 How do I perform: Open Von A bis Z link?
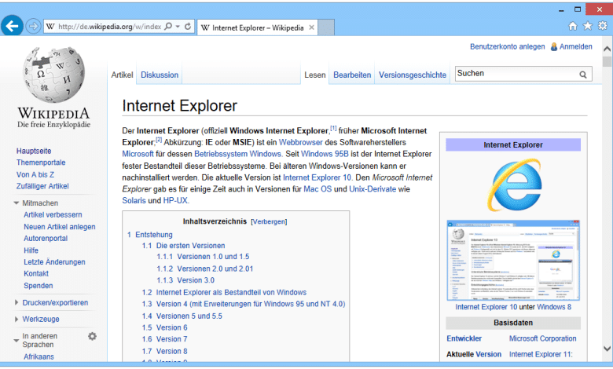tap(35, 174)
